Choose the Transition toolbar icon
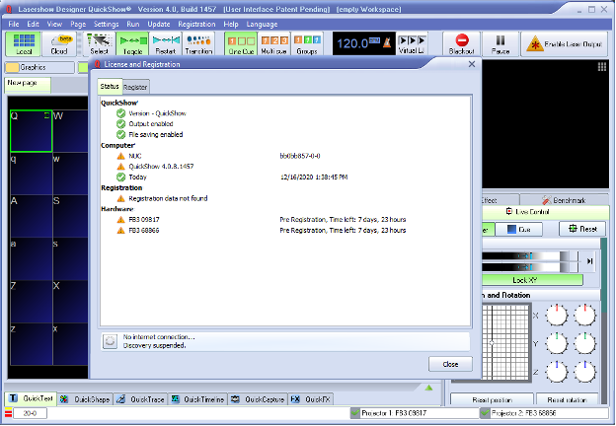 tap(198, 44)
